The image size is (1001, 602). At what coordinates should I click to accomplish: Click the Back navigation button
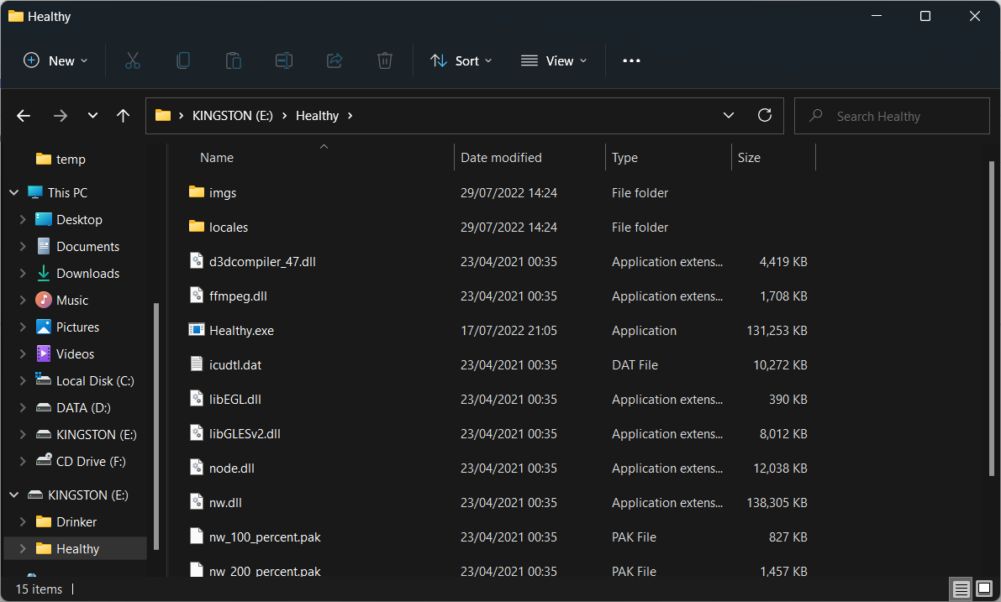[x=23, y=115]
